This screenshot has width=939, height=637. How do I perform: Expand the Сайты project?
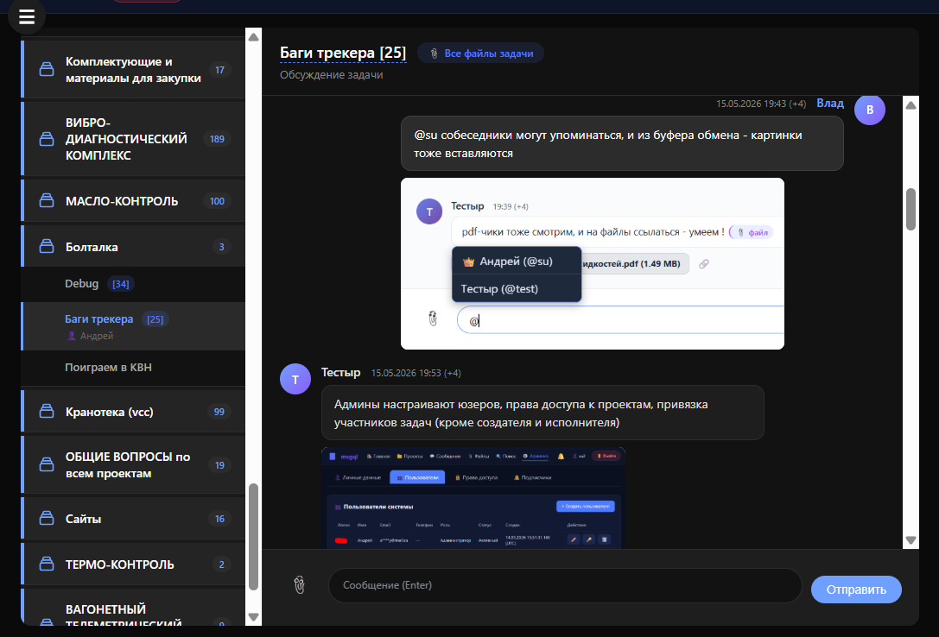[134, 519]
